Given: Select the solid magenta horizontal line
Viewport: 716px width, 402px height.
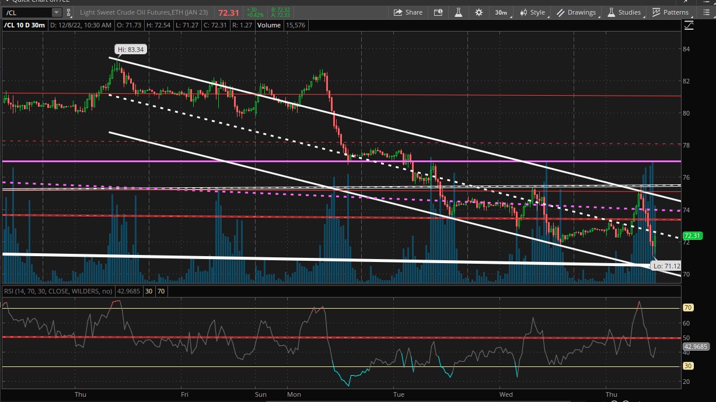Looking at the screenshot, I should tap(233, 161).
